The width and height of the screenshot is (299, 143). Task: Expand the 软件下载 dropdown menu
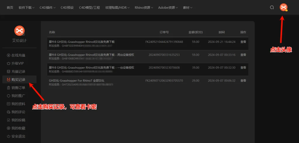tap(27, 8)
